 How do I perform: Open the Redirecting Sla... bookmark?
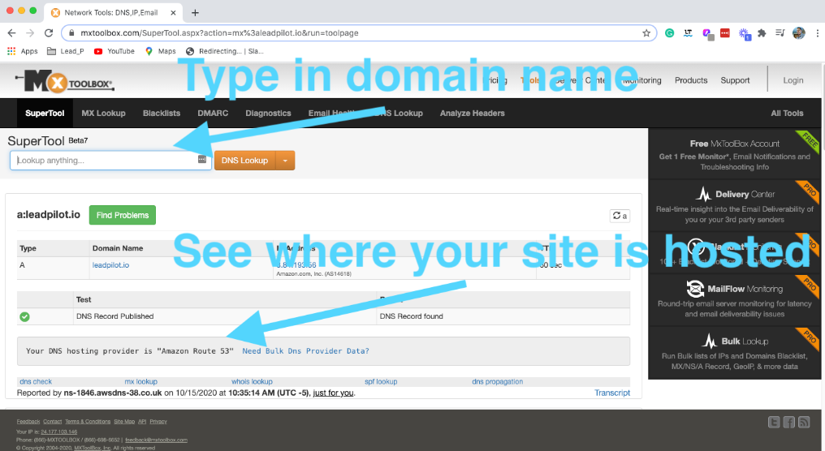225,51
